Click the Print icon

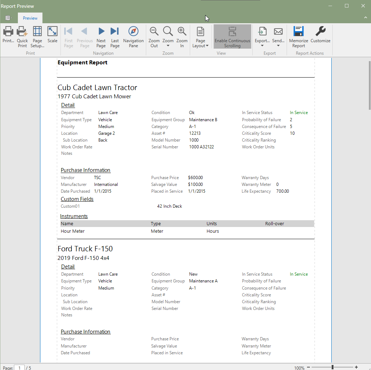point(8,31)
